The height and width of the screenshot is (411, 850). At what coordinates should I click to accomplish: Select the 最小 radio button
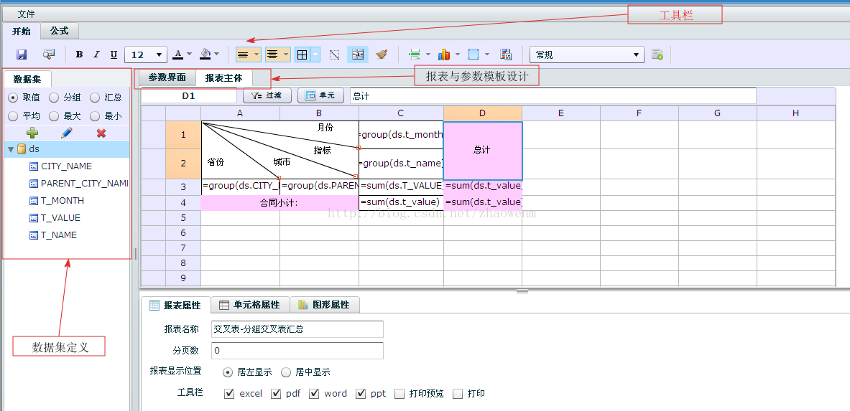[94, 116]
